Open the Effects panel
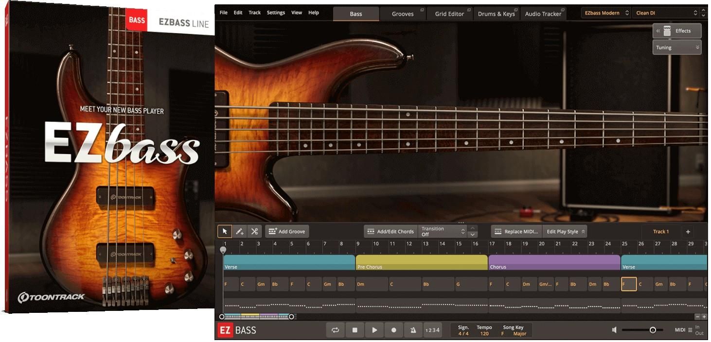Viewport: 711px width, 342px height. click(x=677, y=31)
